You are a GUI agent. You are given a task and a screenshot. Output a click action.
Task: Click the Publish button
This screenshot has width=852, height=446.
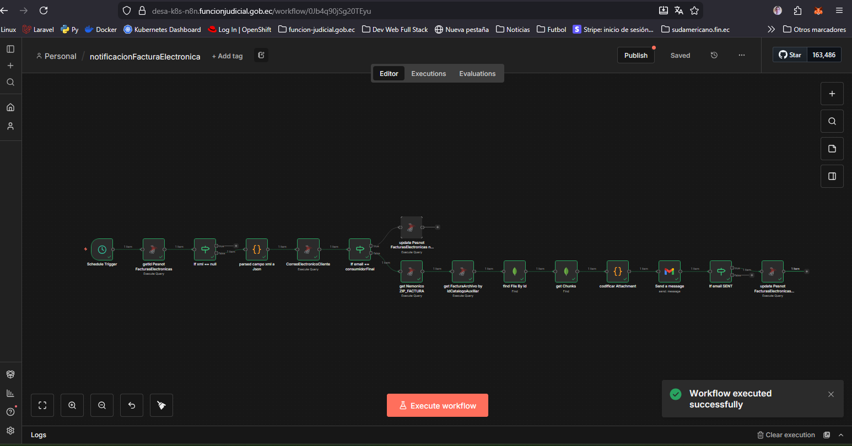point(635,55)
